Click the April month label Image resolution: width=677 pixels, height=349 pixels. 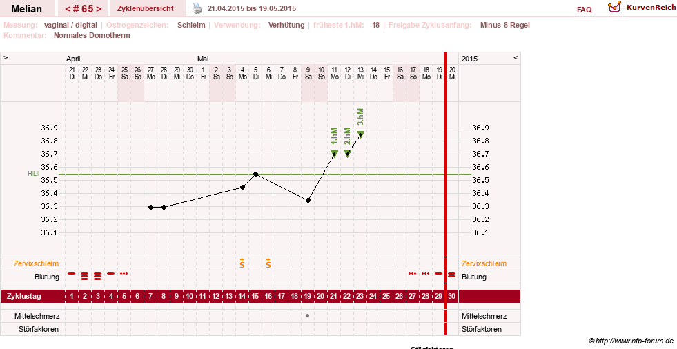click(73, 59)
